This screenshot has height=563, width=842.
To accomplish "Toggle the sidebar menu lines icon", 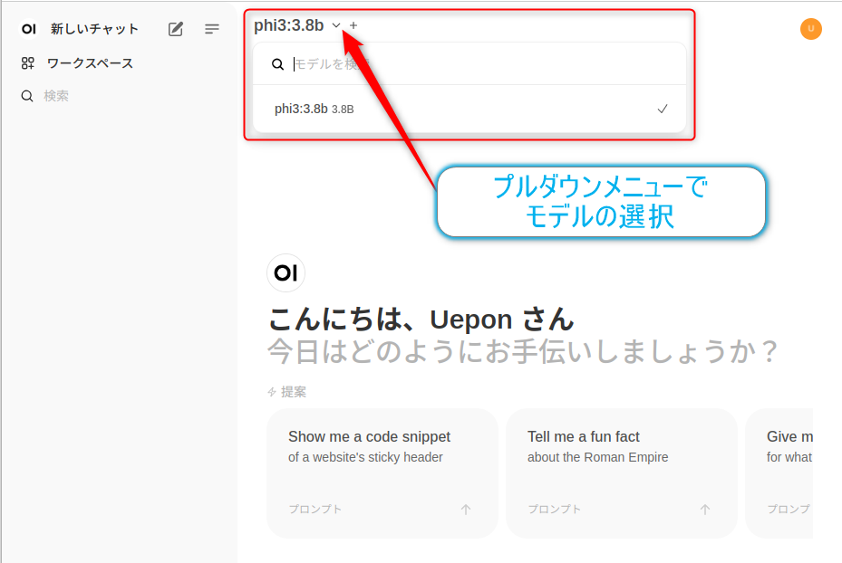I will pos(211,29).
